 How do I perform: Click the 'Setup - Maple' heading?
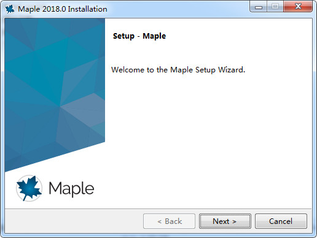click(x=139, y=36)
